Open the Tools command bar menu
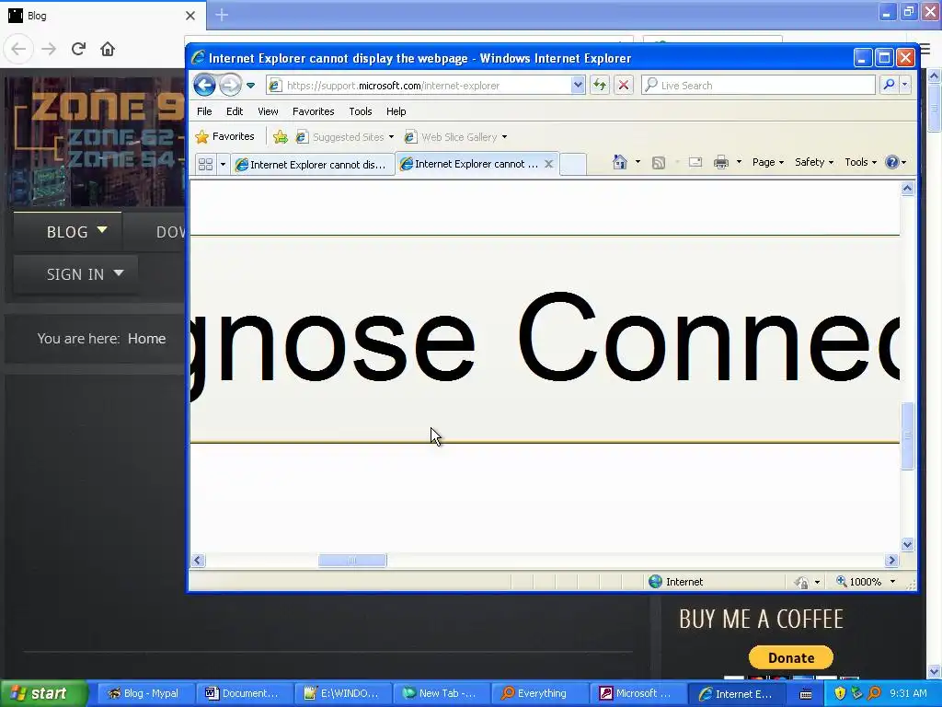The width and height of the screenshot is (942, 707). click(x=860, y=162)
